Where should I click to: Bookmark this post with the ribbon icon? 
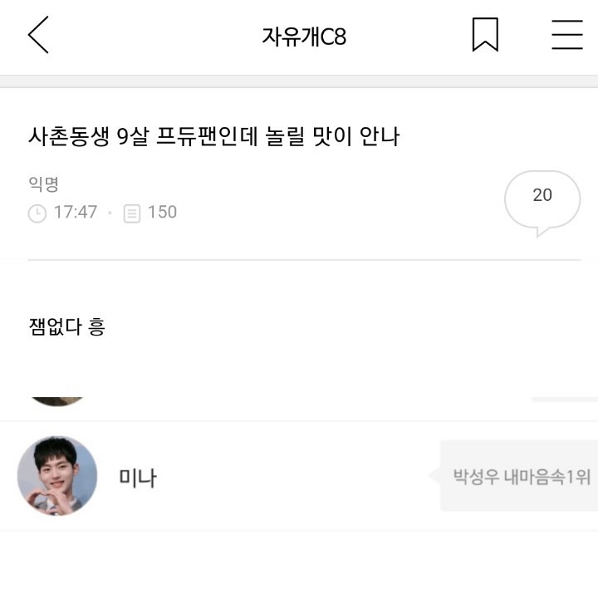click(485, 35)
